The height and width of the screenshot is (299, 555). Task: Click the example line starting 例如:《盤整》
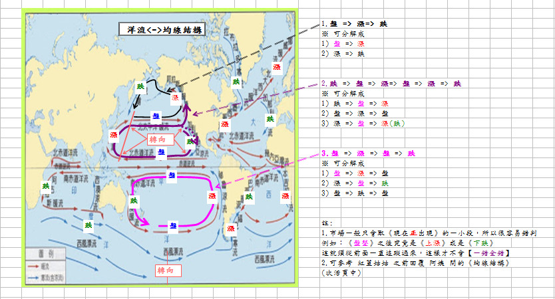(x=407, y=243)
